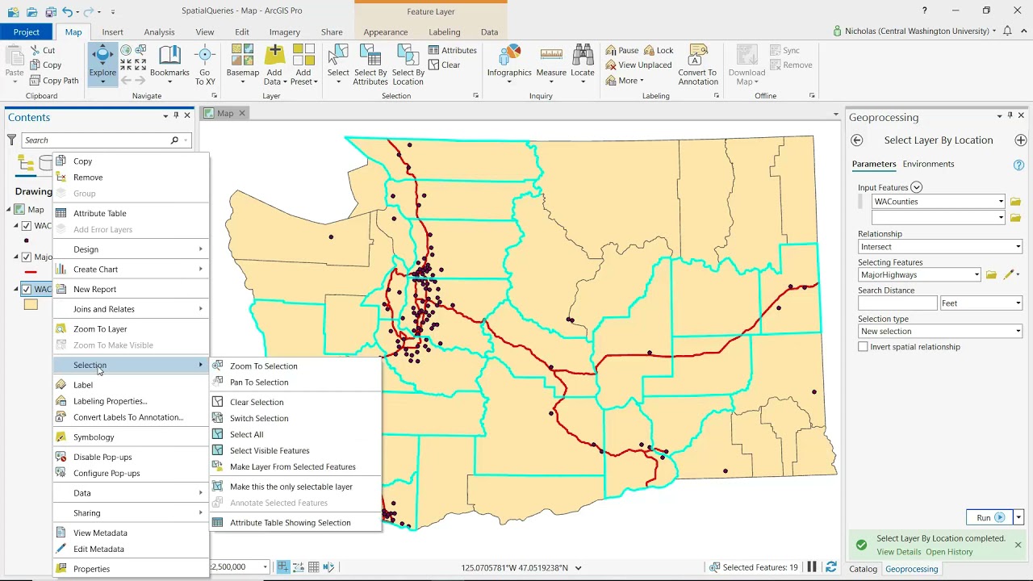Image resolution: width=1033 pixels, height=581 pixels.
Task: Select the Explore navigation tool
Action: tap(102, 63)
